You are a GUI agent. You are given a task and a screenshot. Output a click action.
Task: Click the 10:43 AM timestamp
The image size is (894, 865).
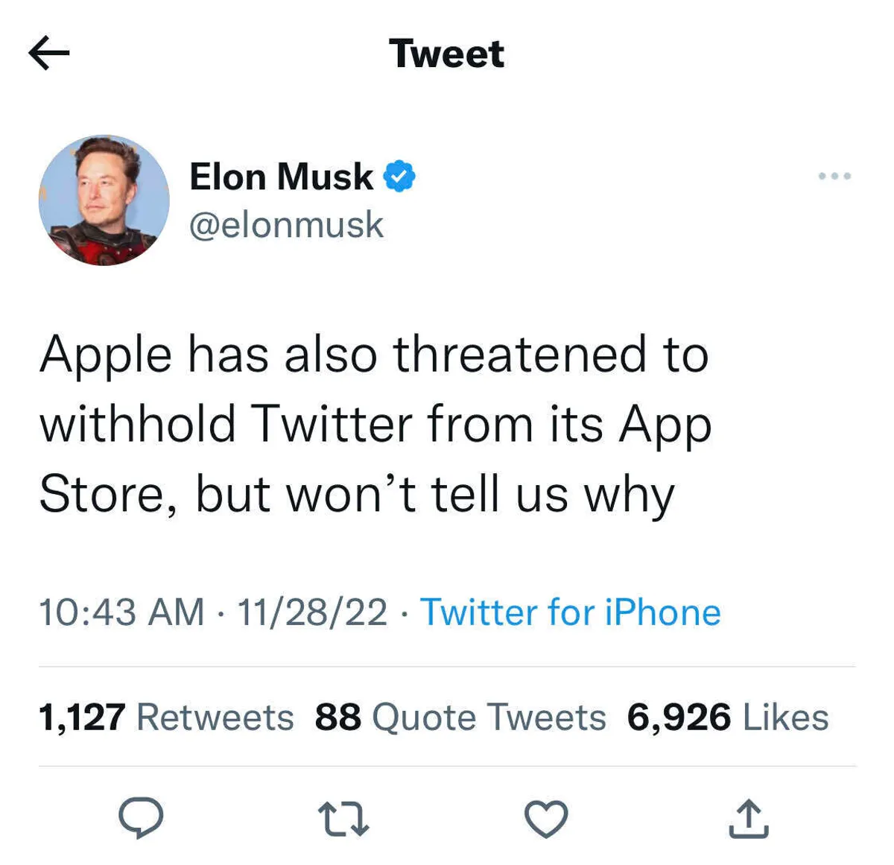pyautogui.click(x=121, y=612)
